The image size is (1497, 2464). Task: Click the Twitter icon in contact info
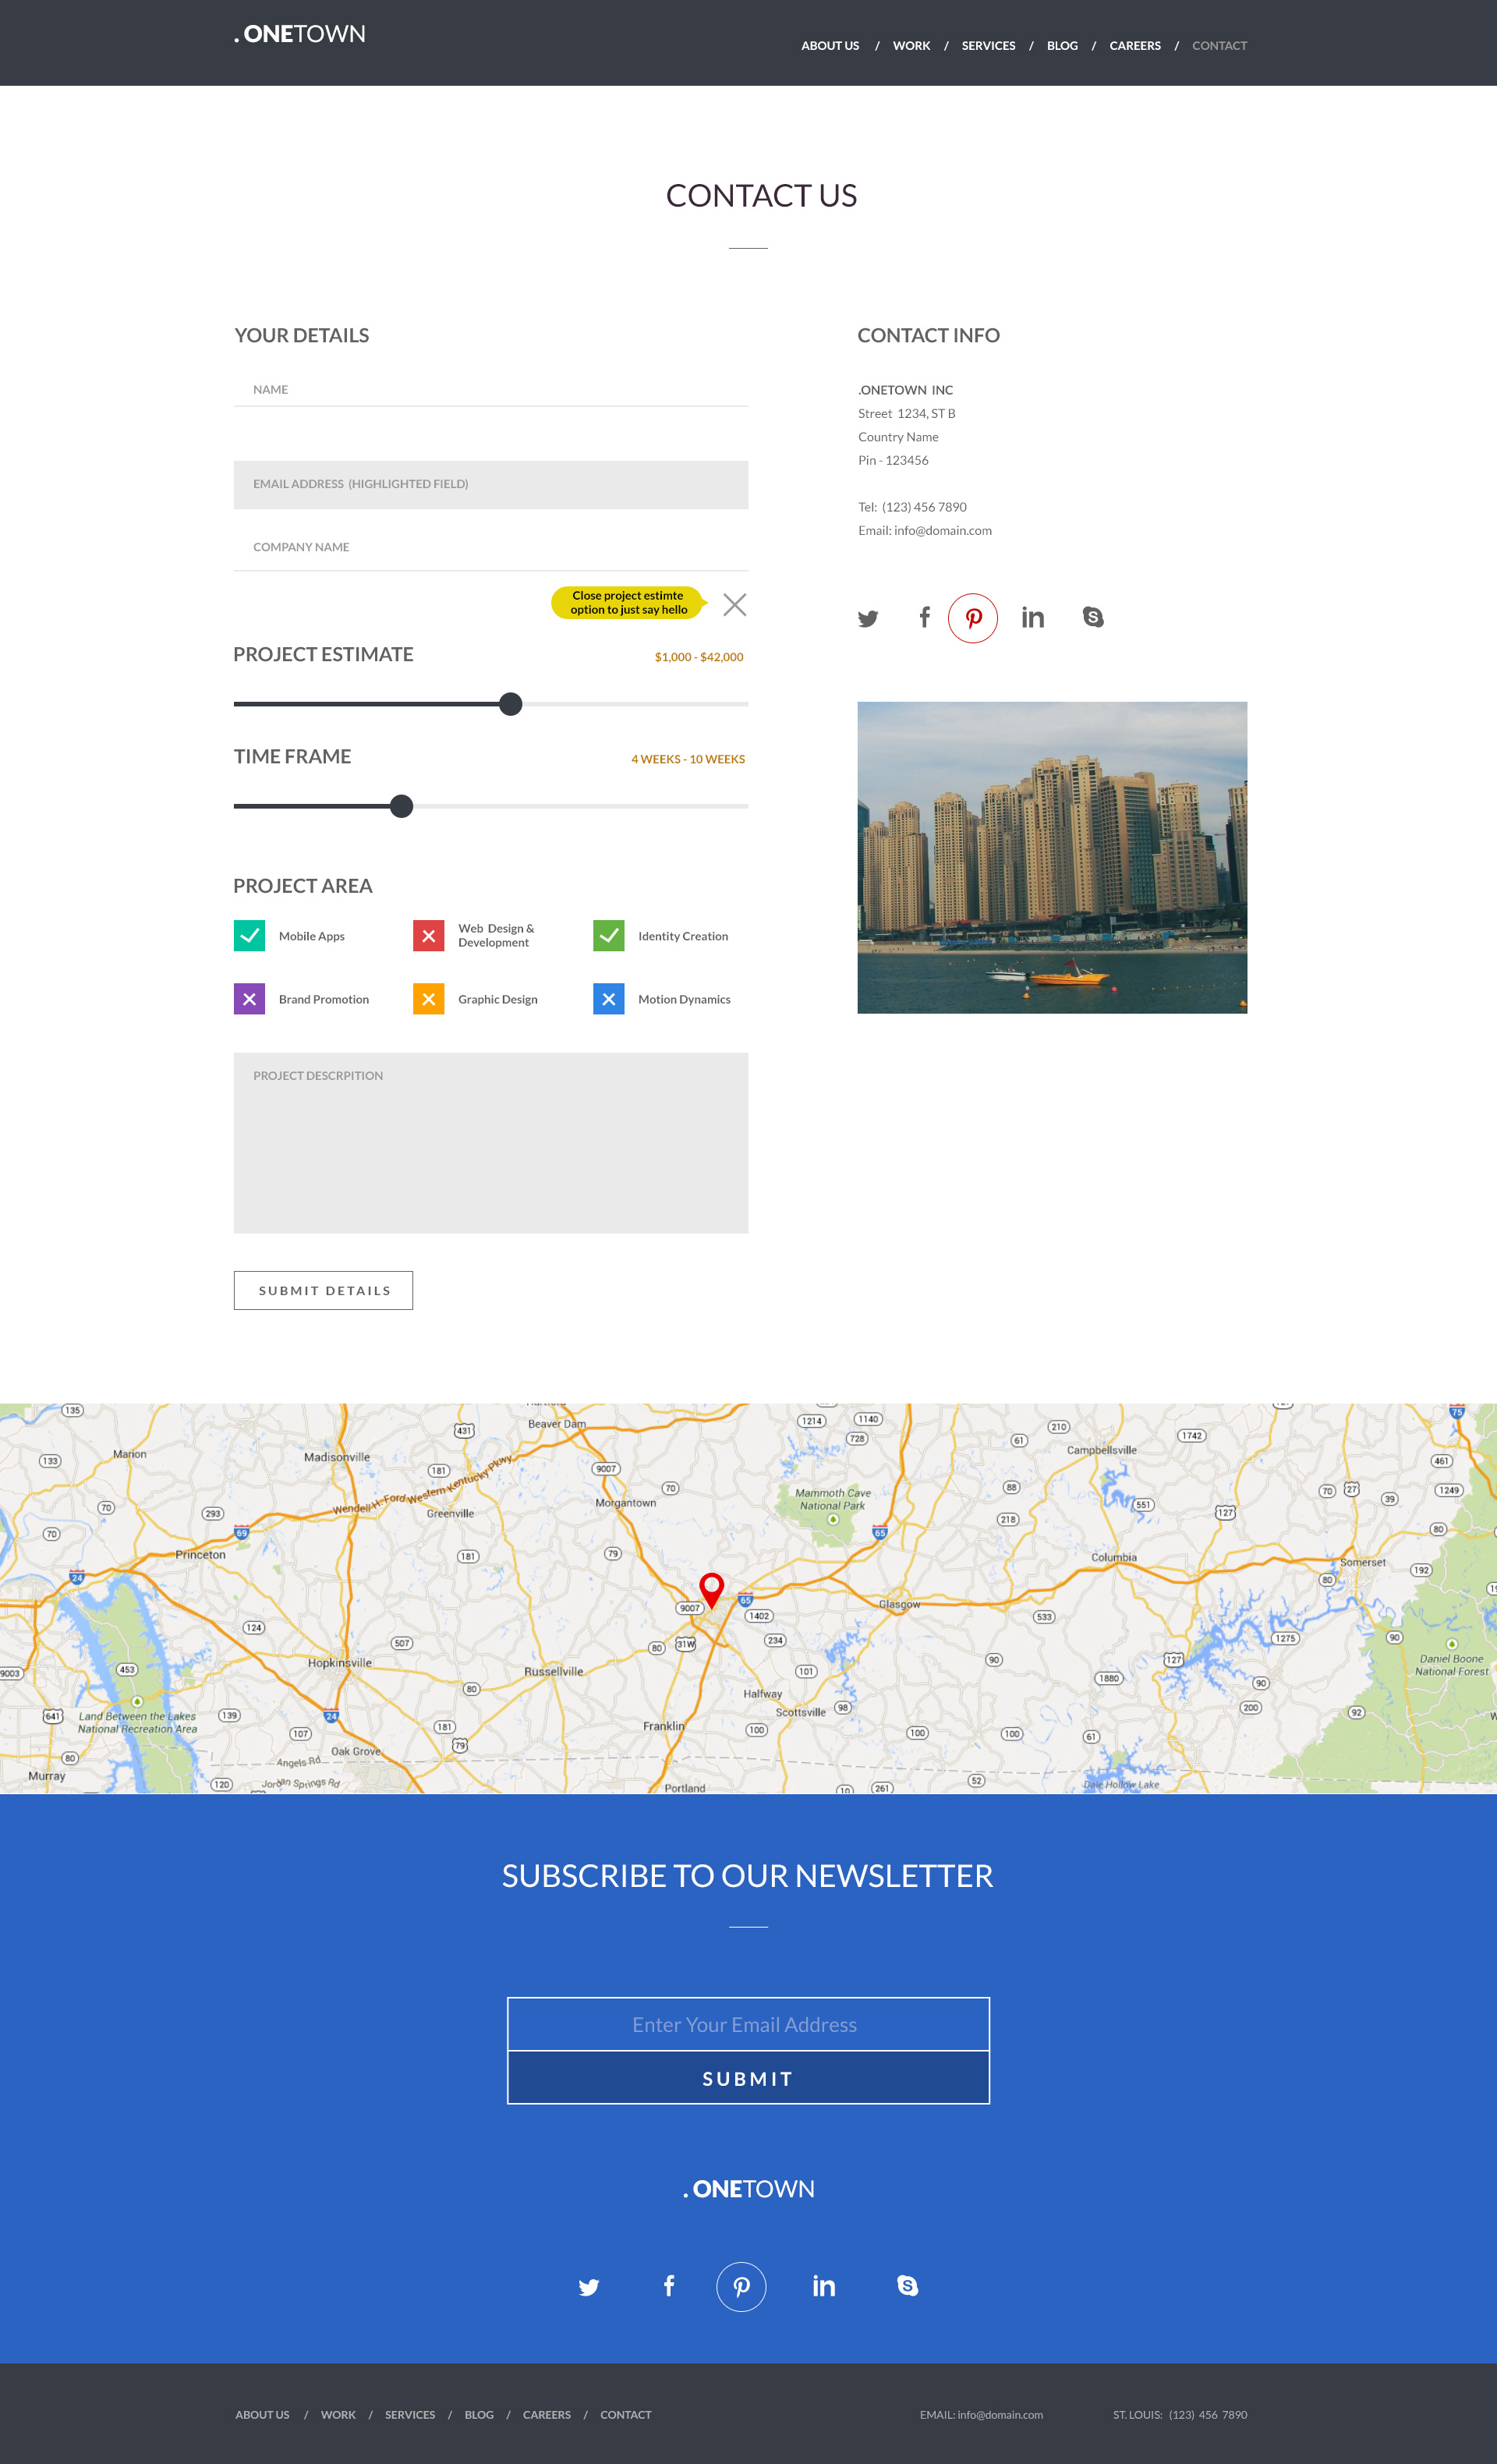[865, 618]
